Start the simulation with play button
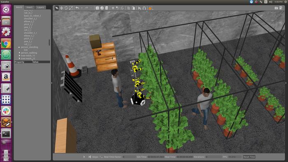 point(84,157)
